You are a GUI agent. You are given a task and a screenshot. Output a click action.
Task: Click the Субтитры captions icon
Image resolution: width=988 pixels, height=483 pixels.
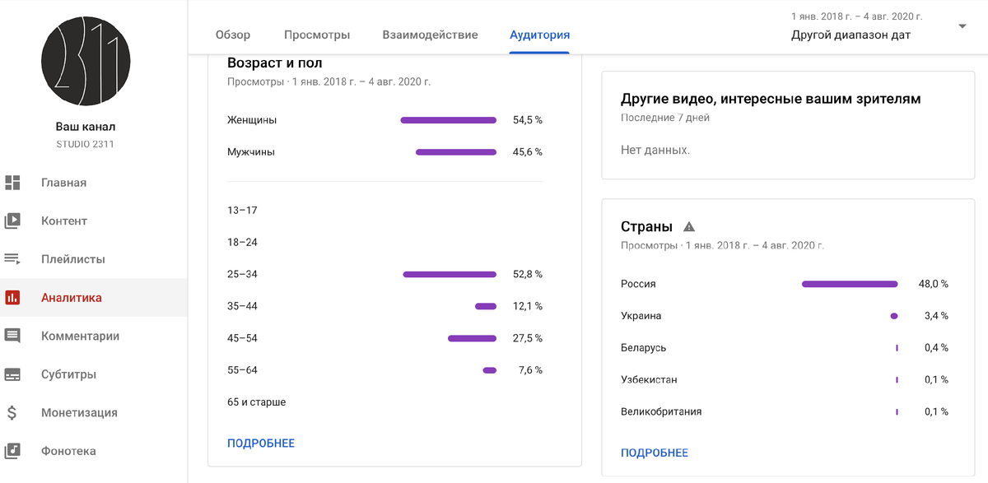click(x=12, y=374)
